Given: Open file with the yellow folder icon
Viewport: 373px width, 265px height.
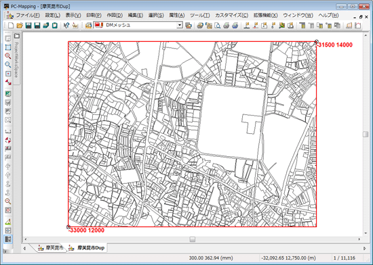Looking at the screenshot, I should (x=20, y=26).
